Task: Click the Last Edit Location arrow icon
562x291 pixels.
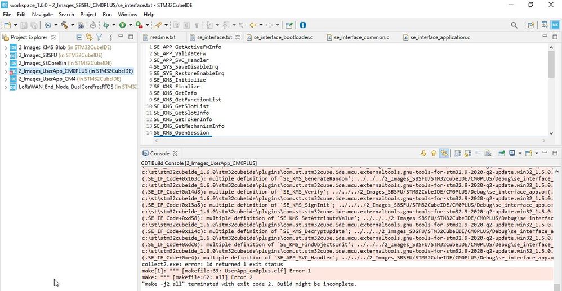Action: (x=242, y=25)
